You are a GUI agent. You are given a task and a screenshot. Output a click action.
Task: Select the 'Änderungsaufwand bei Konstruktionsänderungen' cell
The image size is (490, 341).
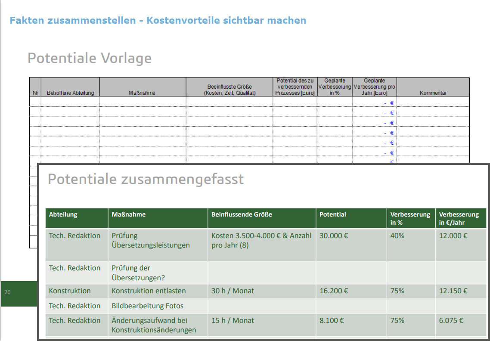click(158, 325)
